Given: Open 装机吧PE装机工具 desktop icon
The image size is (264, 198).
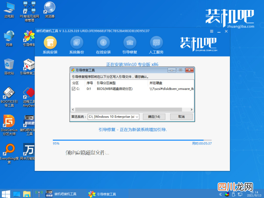Looking at the screenshot, I should [28, 125].
